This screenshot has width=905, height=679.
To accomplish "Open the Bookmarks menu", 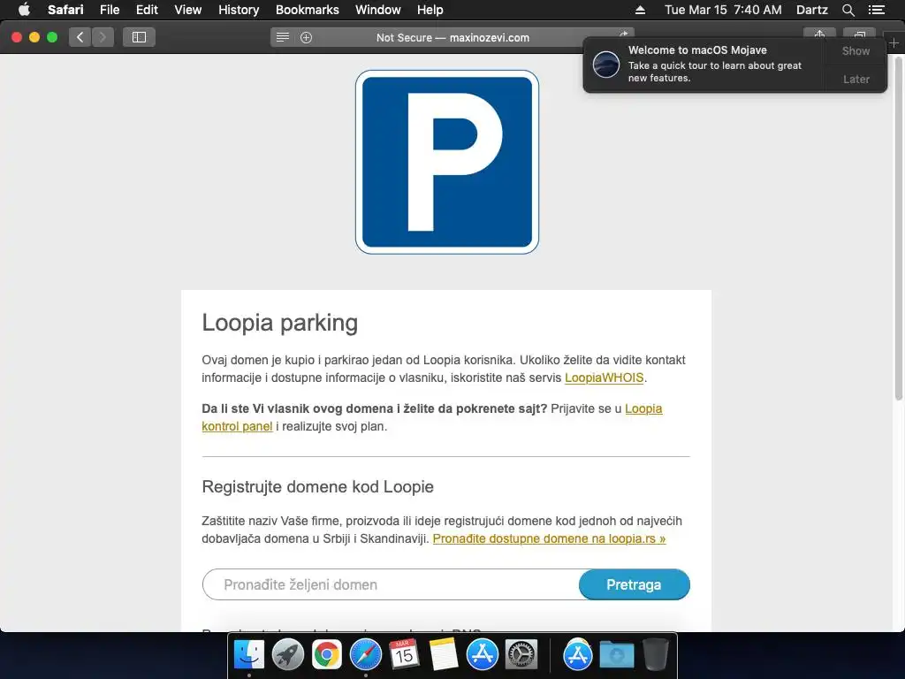I will point(307,10).
